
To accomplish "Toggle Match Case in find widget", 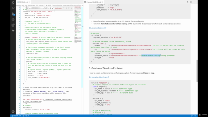I will pos(48,8).
